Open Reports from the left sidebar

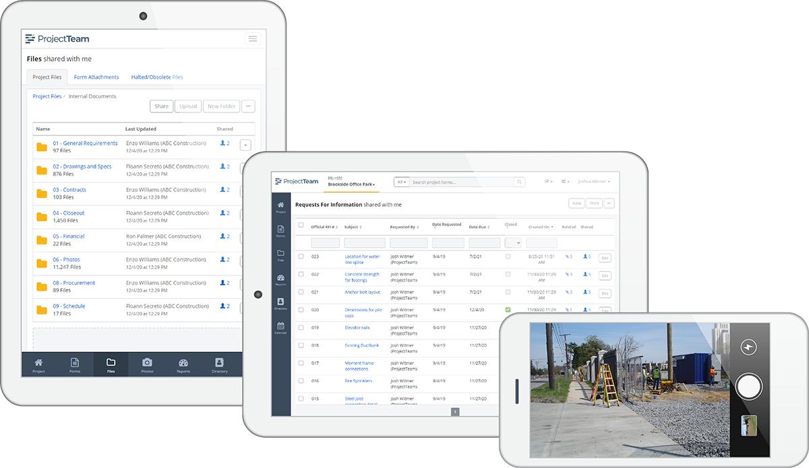point(280,279)
